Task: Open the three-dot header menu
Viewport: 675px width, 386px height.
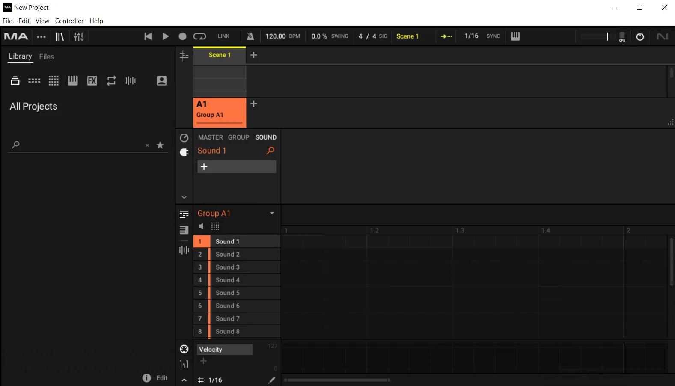Action: pyautogui.click(x=41, y=36)
